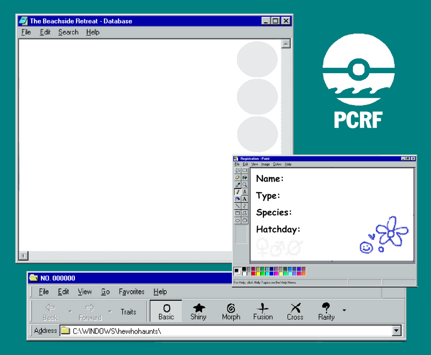The height and width of the screenshot is (355, 431).
Task: Click the Species: label on the canvas
Action: [x=274, y=212]
